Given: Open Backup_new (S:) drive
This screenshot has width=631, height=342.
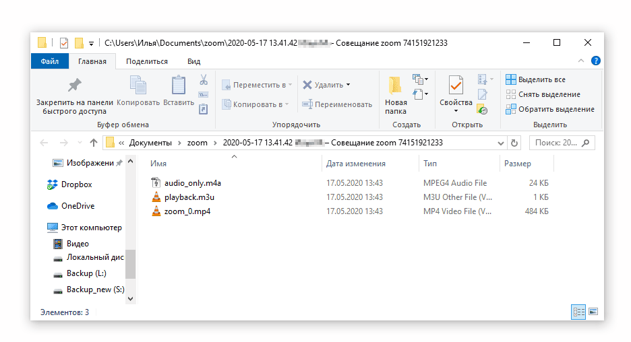Looking at the screenshot, I should coord(89,289).
